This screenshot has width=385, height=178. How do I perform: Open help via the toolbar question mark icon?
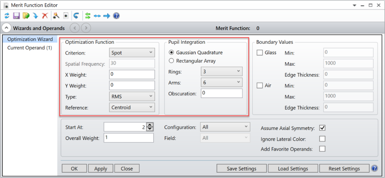(x=116, y=16)
